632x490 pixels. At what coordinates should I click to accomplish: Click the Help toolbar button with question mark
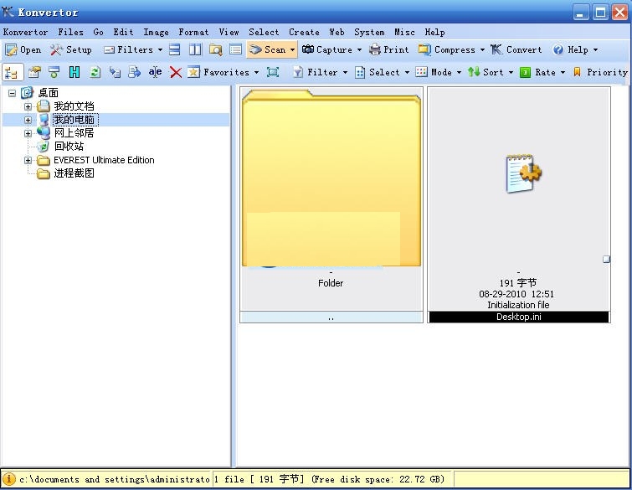click(x=571, y=49)
